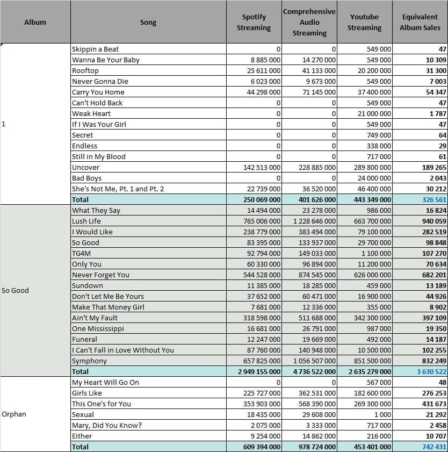Select the 'Either' song cell
The height and width of the screenshot is (452, 448).
coord(148,436)
